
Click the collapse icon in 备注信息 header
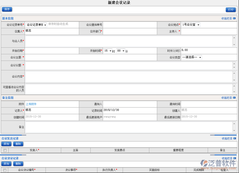[x=234, y=98]
